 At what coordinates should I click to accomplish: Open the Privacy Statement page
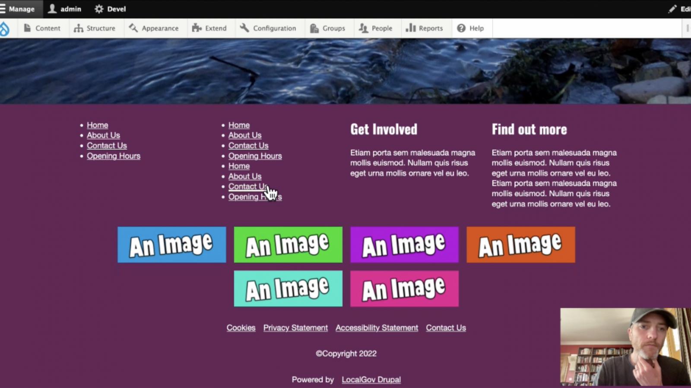(x=295, y=328)
